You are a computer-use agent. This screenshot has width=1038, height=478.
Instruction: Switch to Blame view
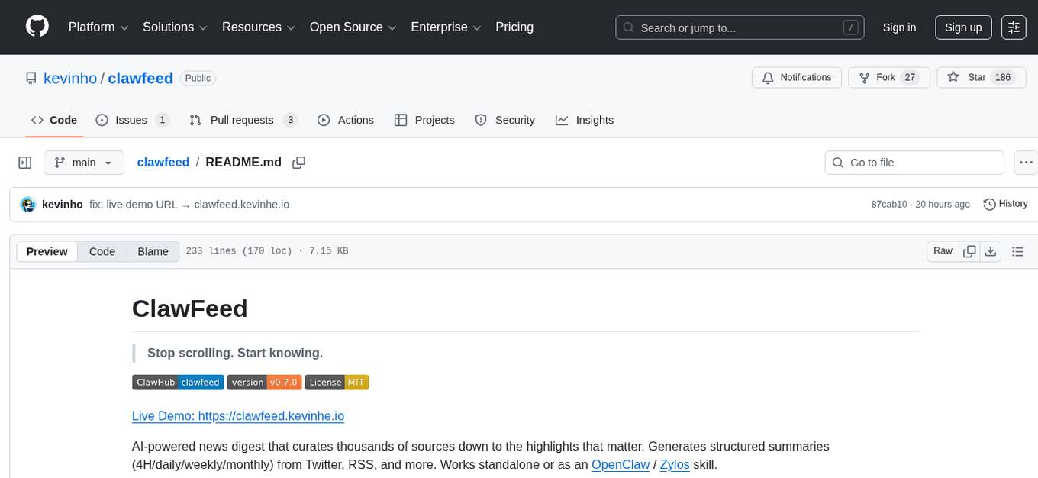click(153, 251)
